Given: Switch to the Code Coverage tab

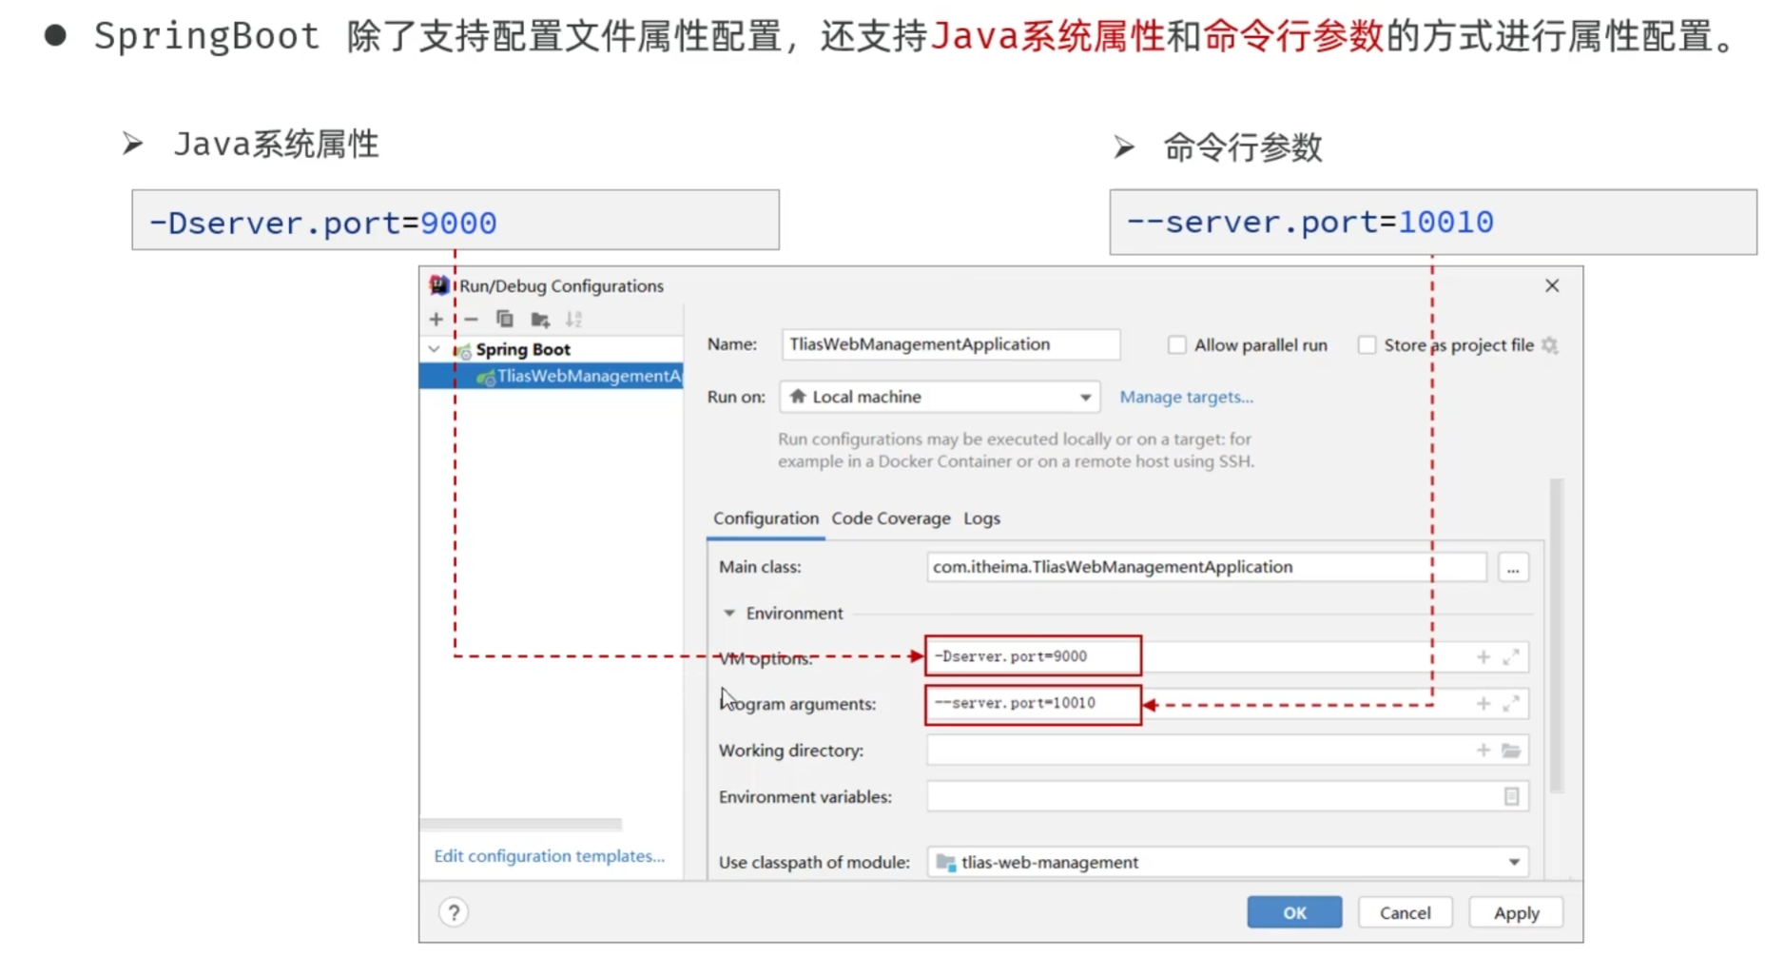Looking at the screenshot, I should [891, 518].
